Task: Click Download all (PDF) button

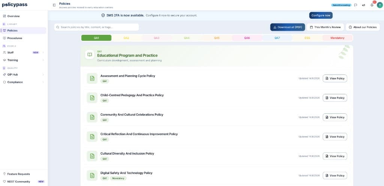Action: [288, 27]
